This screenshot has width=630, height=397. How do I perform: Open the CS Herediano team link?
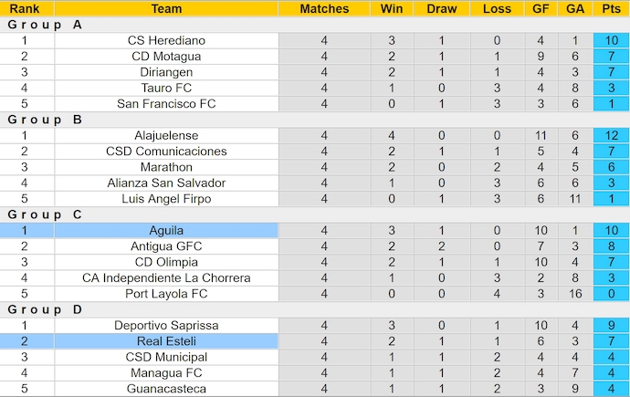(166, 40)
